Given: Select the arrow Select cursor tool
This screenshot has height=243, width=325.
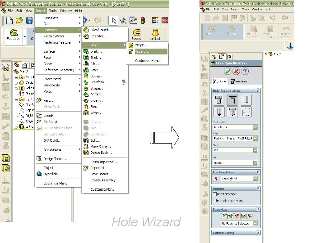Looking at the screenshot, I should (x=114, y=20).
